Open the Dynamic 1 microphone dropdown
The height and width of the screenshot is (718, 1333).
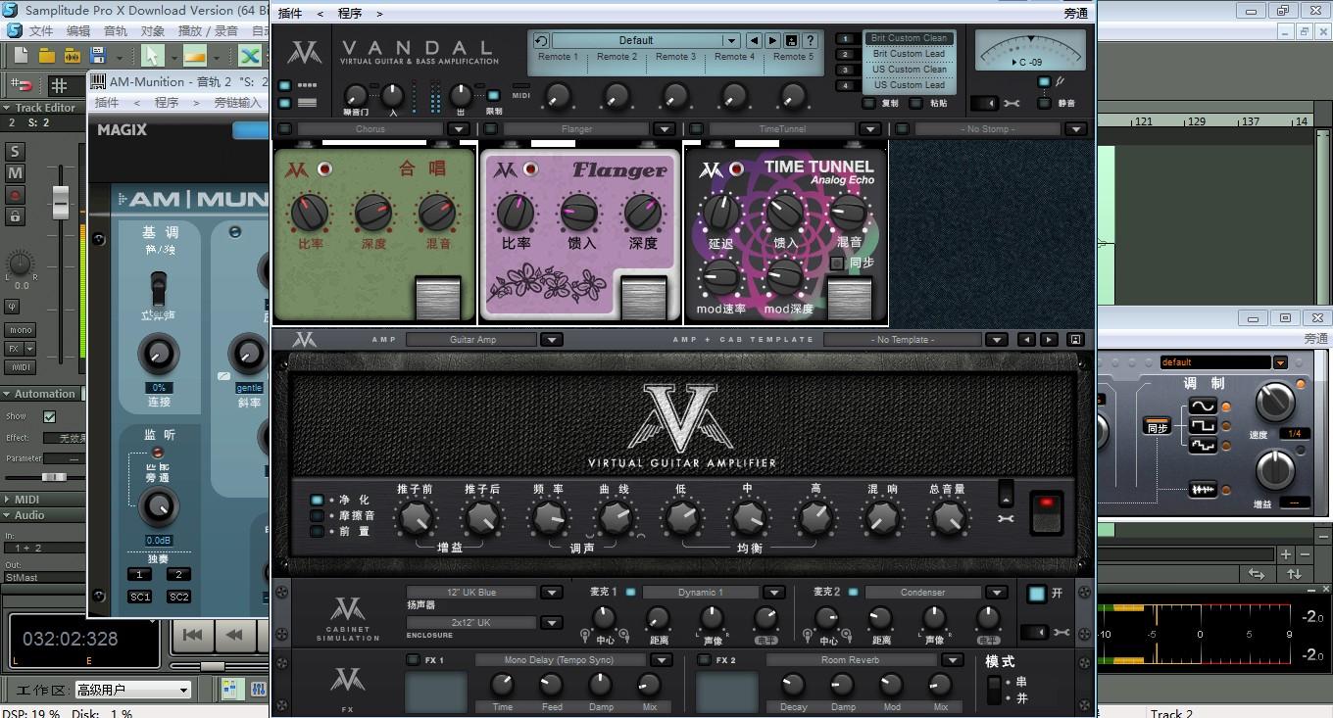[x=773, y=593]
